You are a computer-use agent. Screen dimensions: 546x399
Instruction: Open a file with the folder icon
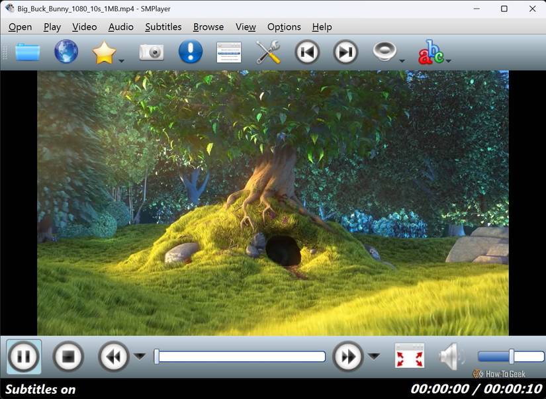coord(28,52)
